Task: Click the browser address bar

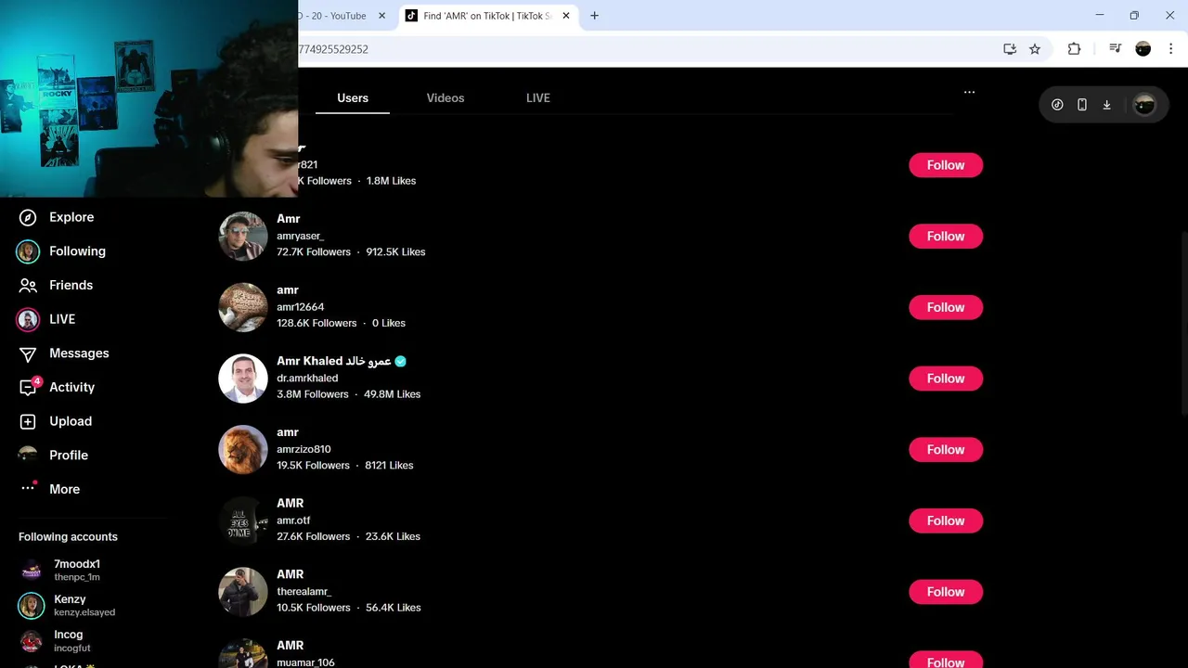Action: coord(650,49)
